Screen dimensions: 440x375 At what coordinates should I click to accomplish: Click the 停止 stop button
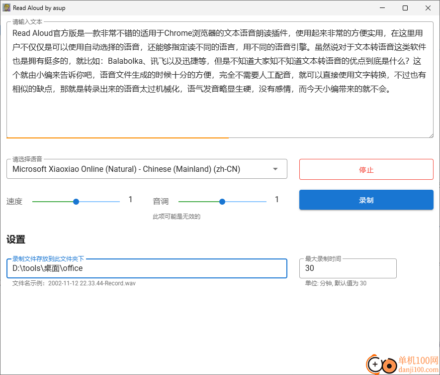tap(366, 169)
